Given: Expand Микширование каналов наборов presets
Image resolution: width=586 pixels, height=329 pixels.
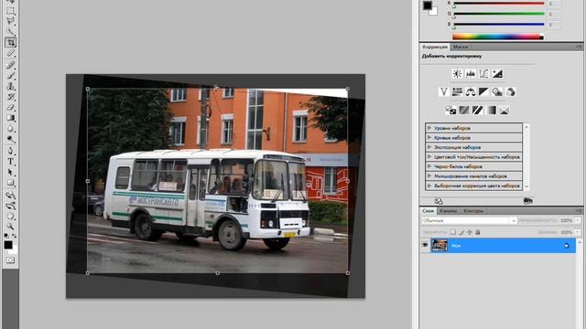Looking at the screenshot, I should [x=429, y=175].
